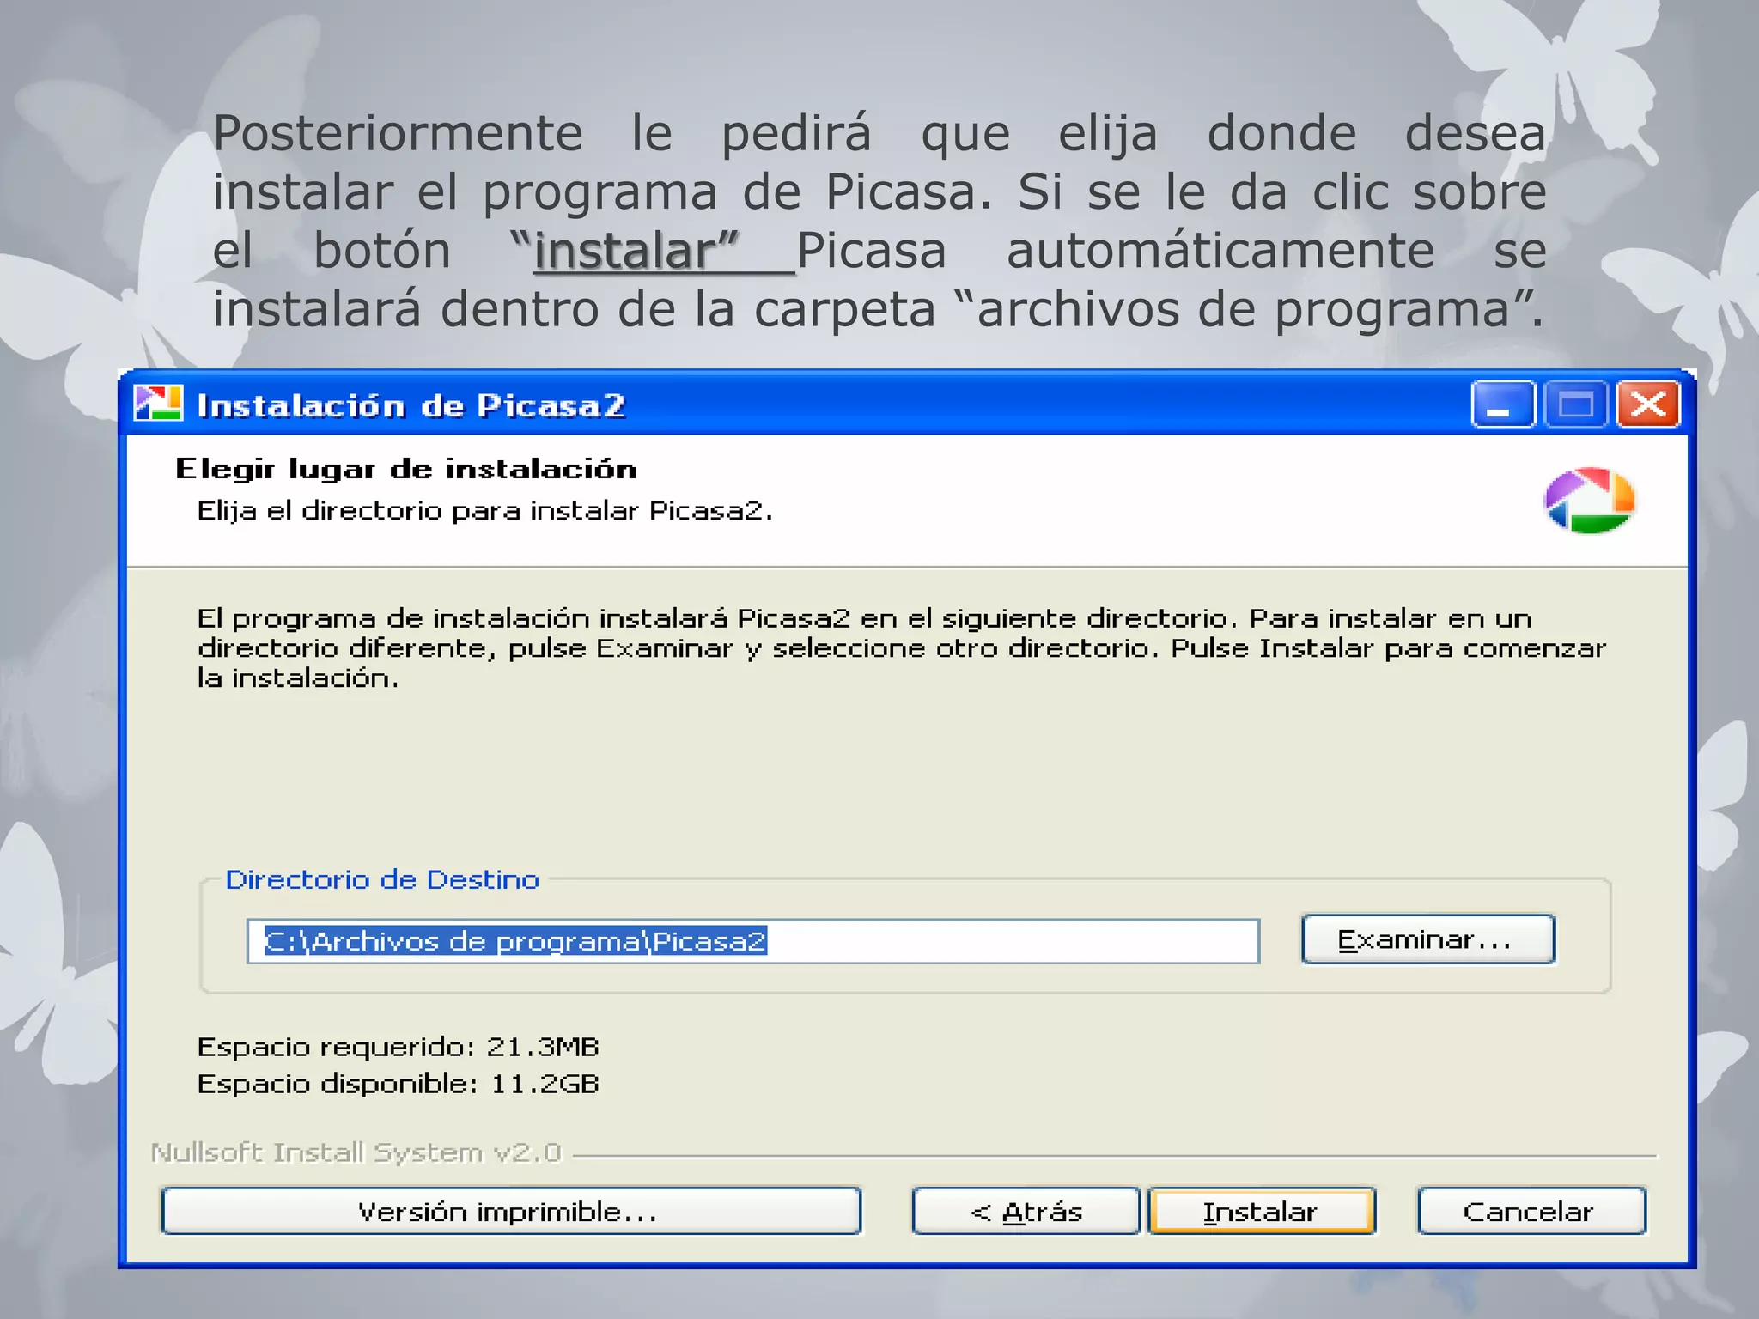Click the "Directorio de Destino" group label
This screenshot has height=1319, width=1759.
point(382,879)
